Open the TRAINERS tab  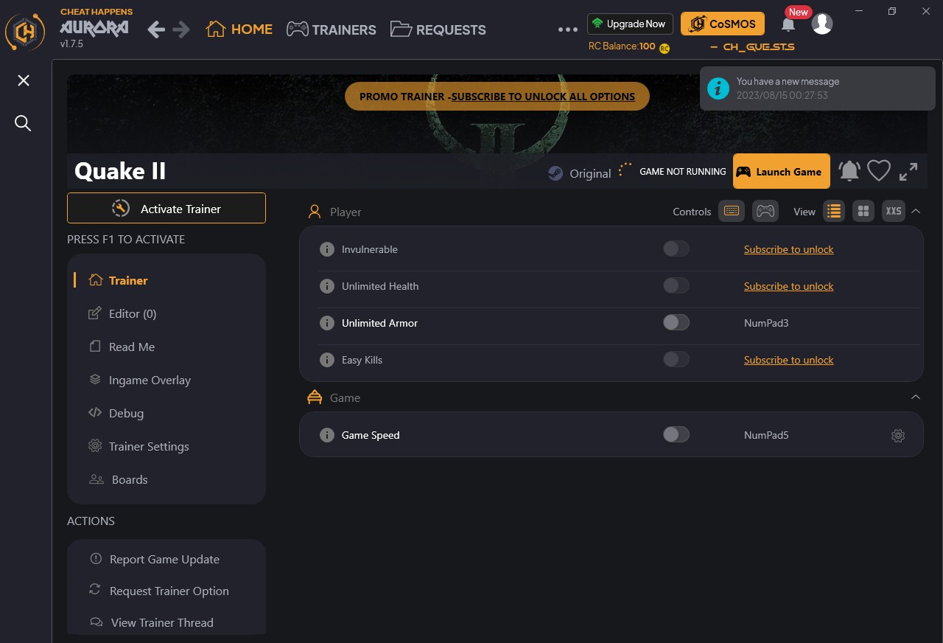pyautogui.click(x=332, y=29)
